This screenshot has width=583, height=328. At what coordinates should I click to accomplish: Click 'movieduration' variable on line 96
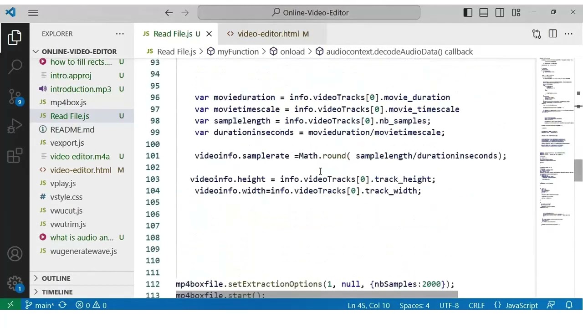pos(244,97)
